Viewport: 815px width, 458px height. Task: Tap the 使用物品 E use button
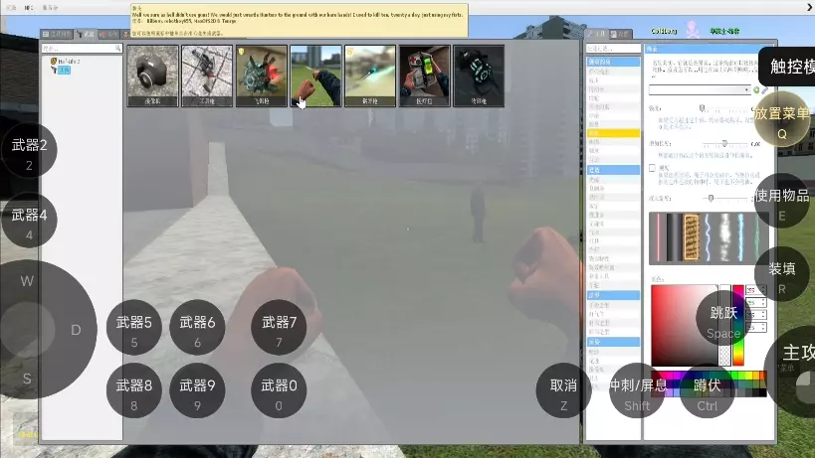click(782, 201)
